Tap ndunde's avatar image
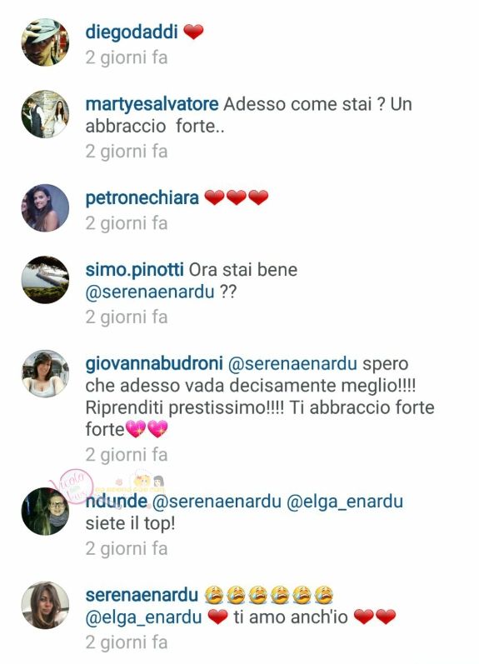 [x=45, y=512]
